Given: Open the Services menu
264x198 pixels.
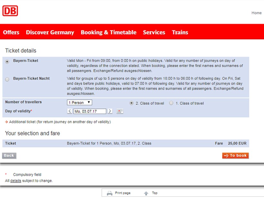Looking at the screenshot, I should [154, 33].
